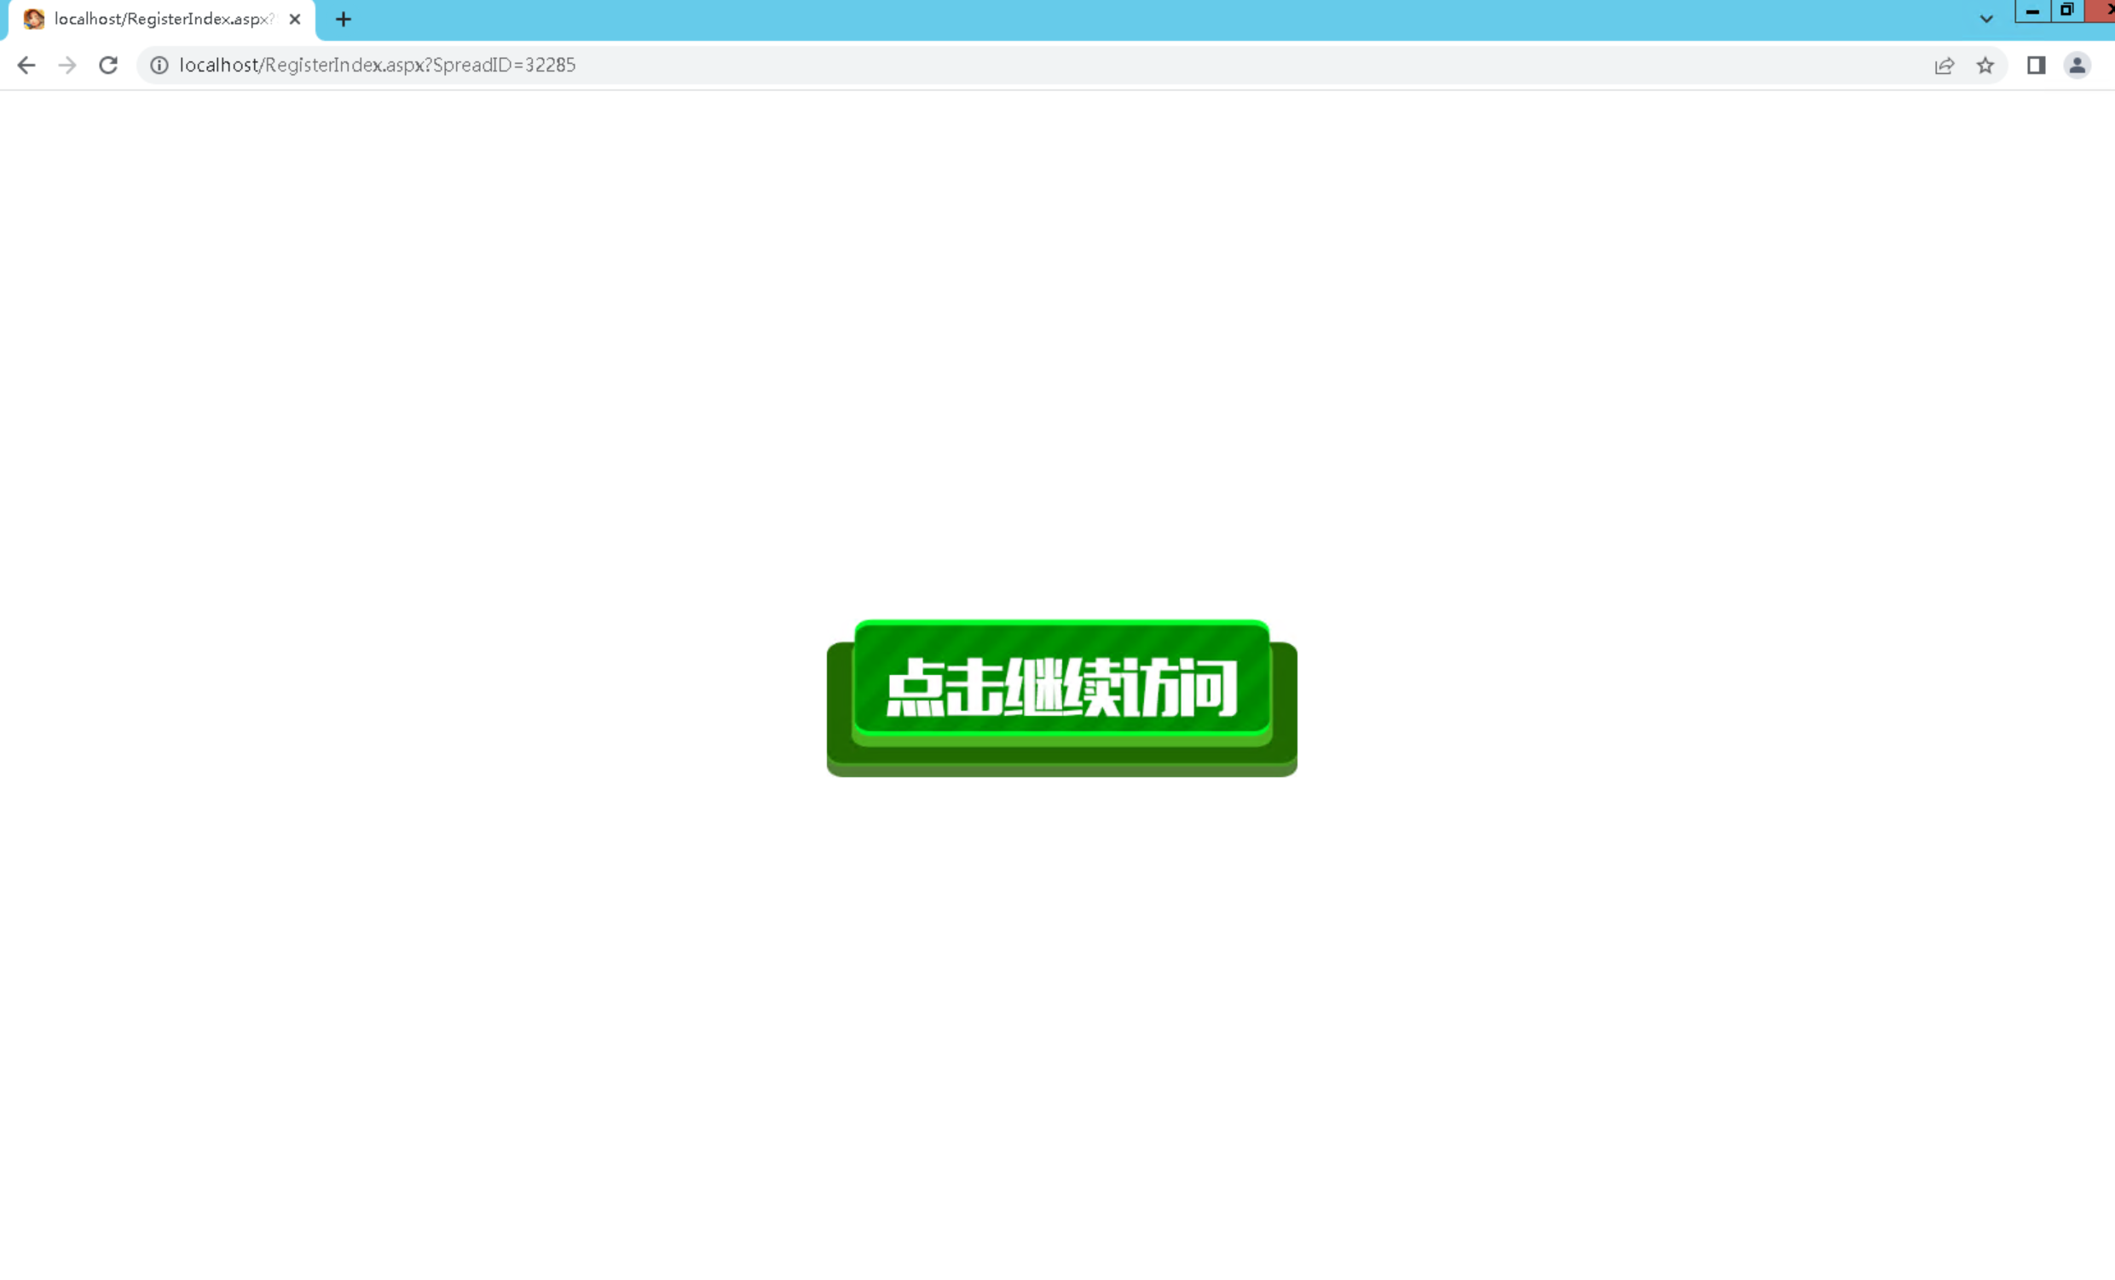
Task: Expand the tab search dropdown chevron
Action: point(1986,19)
